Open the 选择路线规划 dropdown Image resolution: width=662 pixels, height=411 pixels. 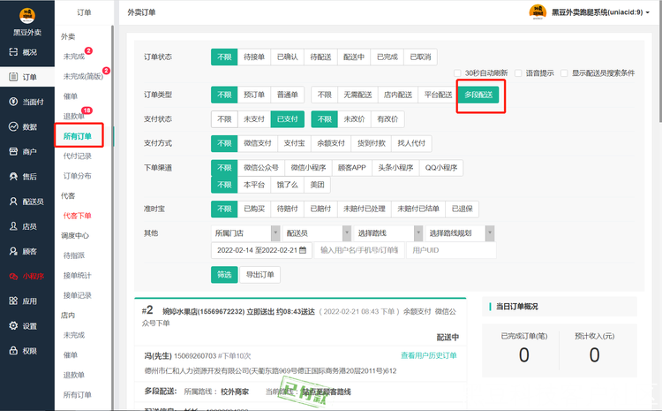pos(461,232)
